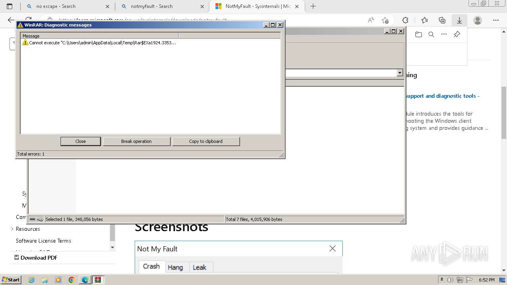
Task: Open the Favorites list
Action: point(425,20)
